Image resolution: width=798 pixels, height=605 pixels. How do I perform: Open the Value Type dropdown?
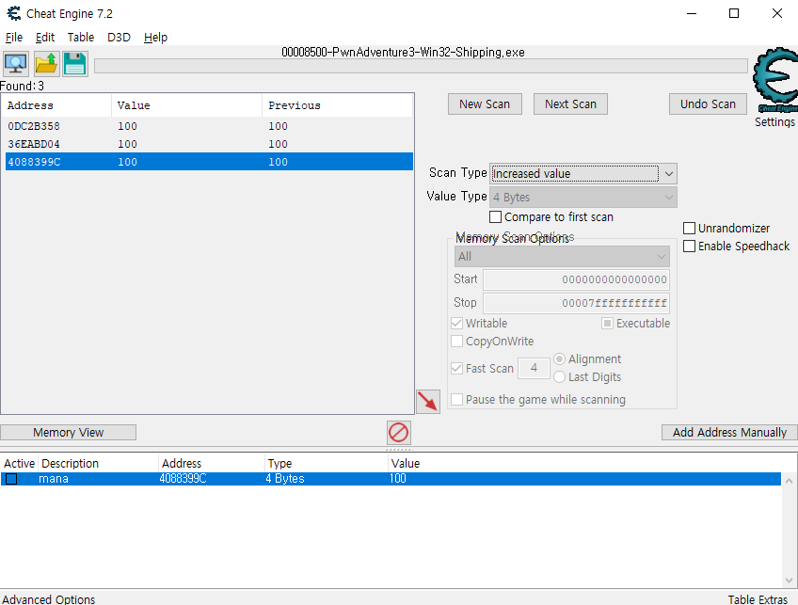tap(583, 198)
